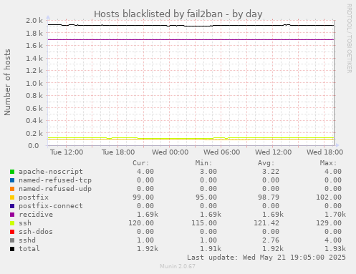The height and width of the screenshot is (274, 356).
Task: Click postfix current value 99.00
Action: pyautogui.click(x=143, y=197)
